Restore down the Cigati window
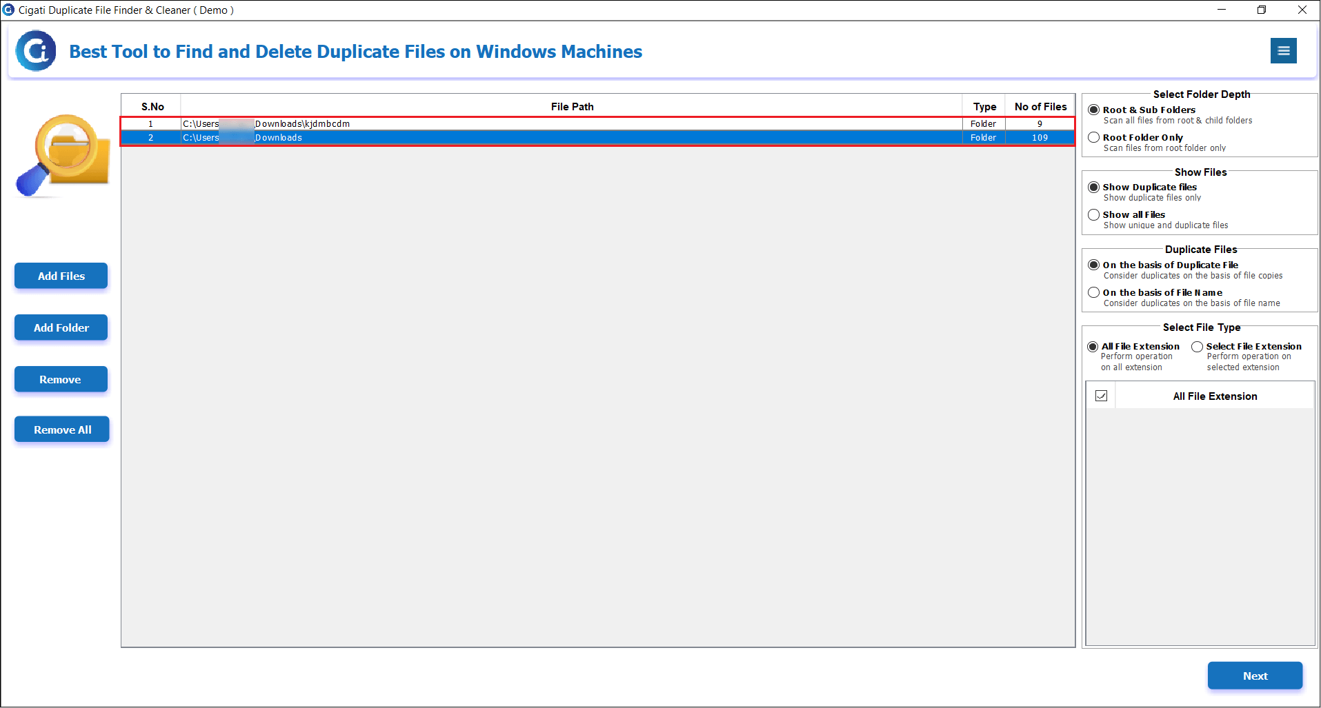The height and width of the screenshot is (708, 1321). coord(1262,10)
